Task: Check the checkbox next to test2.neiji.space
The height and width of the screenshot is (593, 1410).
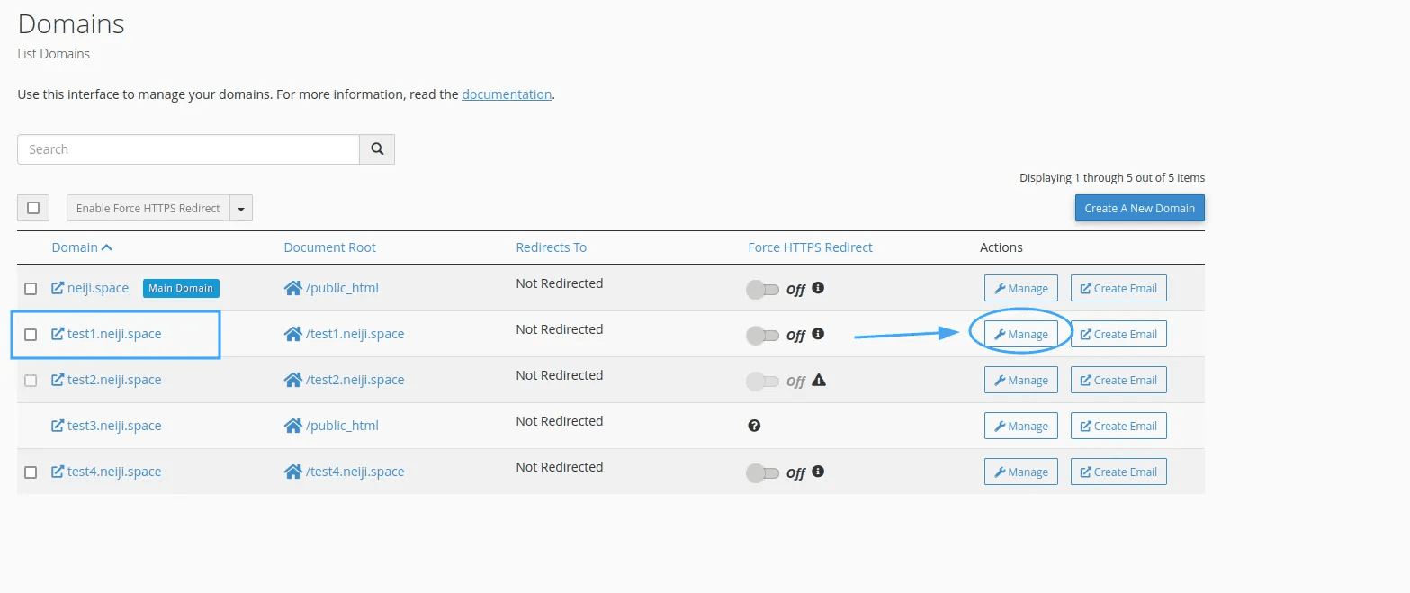Action: pos(30,380)
